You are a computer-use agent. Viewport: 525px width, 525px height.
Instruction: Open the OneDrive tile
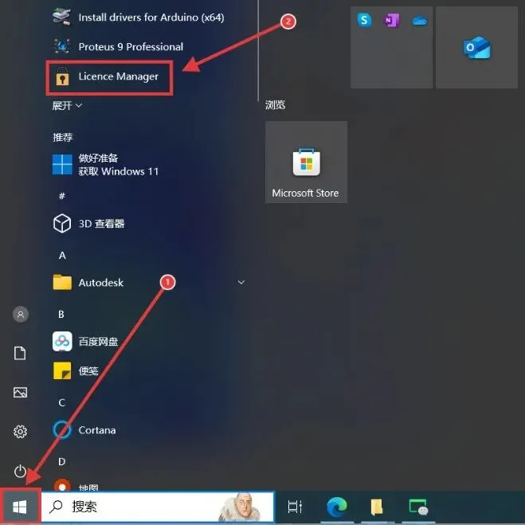(x=419, y=21)
